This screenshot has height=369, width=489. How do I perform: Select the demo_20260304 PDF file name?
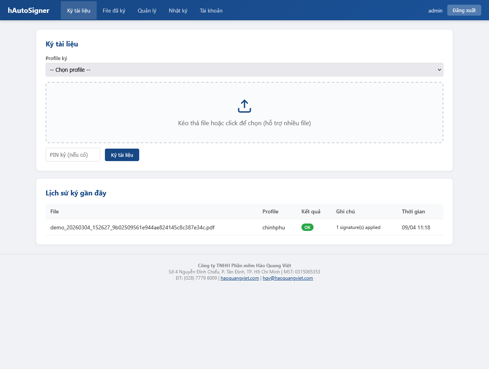[x=132, y=227]
